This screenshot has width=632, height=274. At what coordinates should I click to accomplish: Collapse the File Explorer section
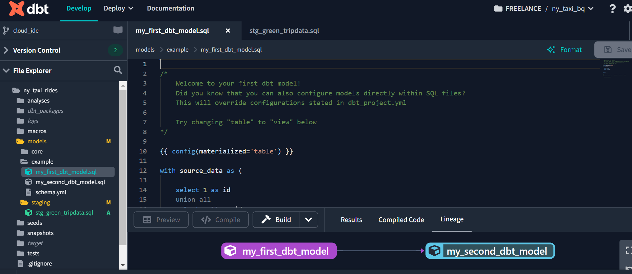(x=6, y=71)
